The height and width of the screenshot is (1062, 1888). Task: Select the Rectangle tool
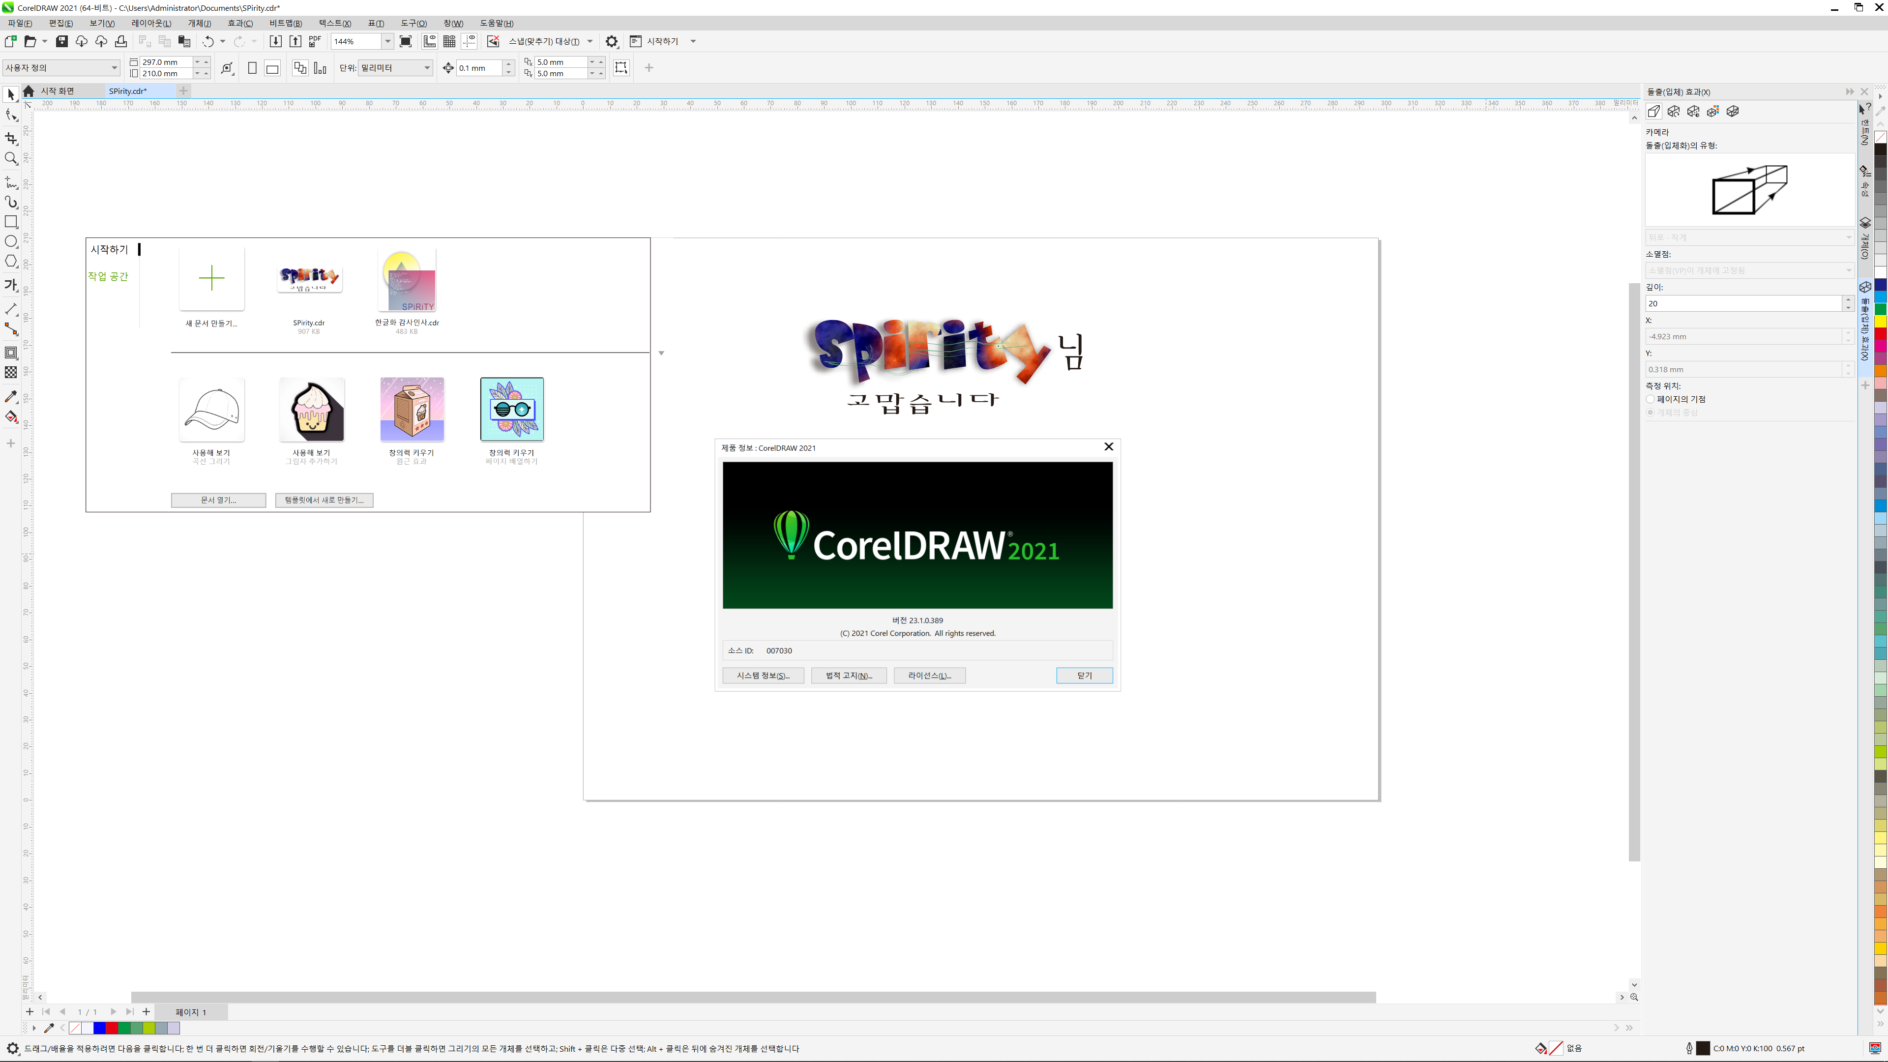11,221
